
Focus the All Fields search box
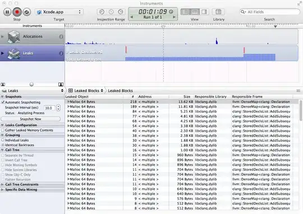(269, 12)
